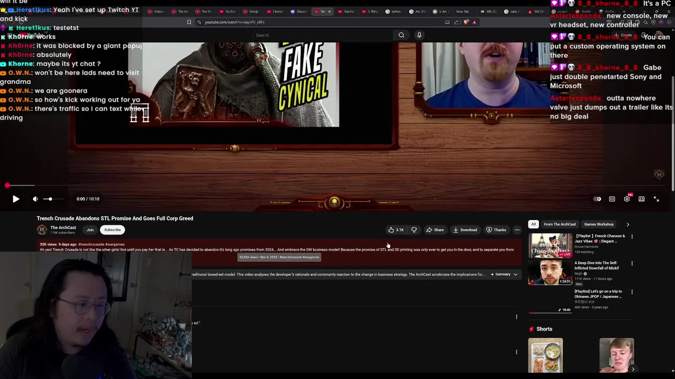This screenshot has width=675, height=379.
Task: Open options menu for Mizkif video
Action: pyautogui.click(x=632, y=263)
